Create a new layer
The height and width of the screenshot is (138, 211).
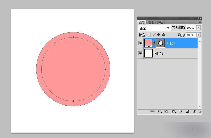point(187,111)
